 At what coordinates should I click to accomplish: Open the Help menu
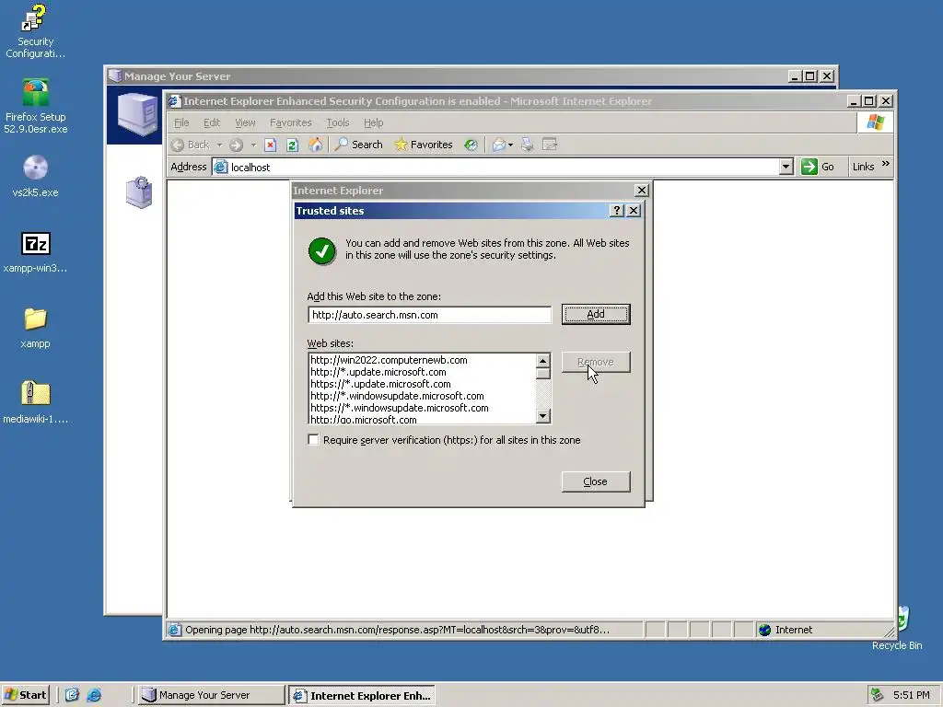click(x=374, y=122)
